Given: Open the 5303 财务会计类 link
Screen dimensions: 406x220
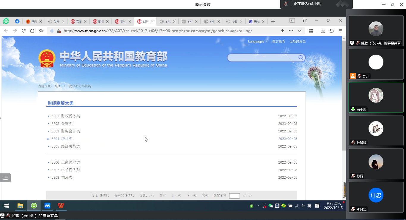Looking at the screenshot, I should (70, 131).
